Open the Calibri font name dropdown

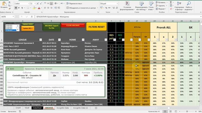(x=29, y=3)
